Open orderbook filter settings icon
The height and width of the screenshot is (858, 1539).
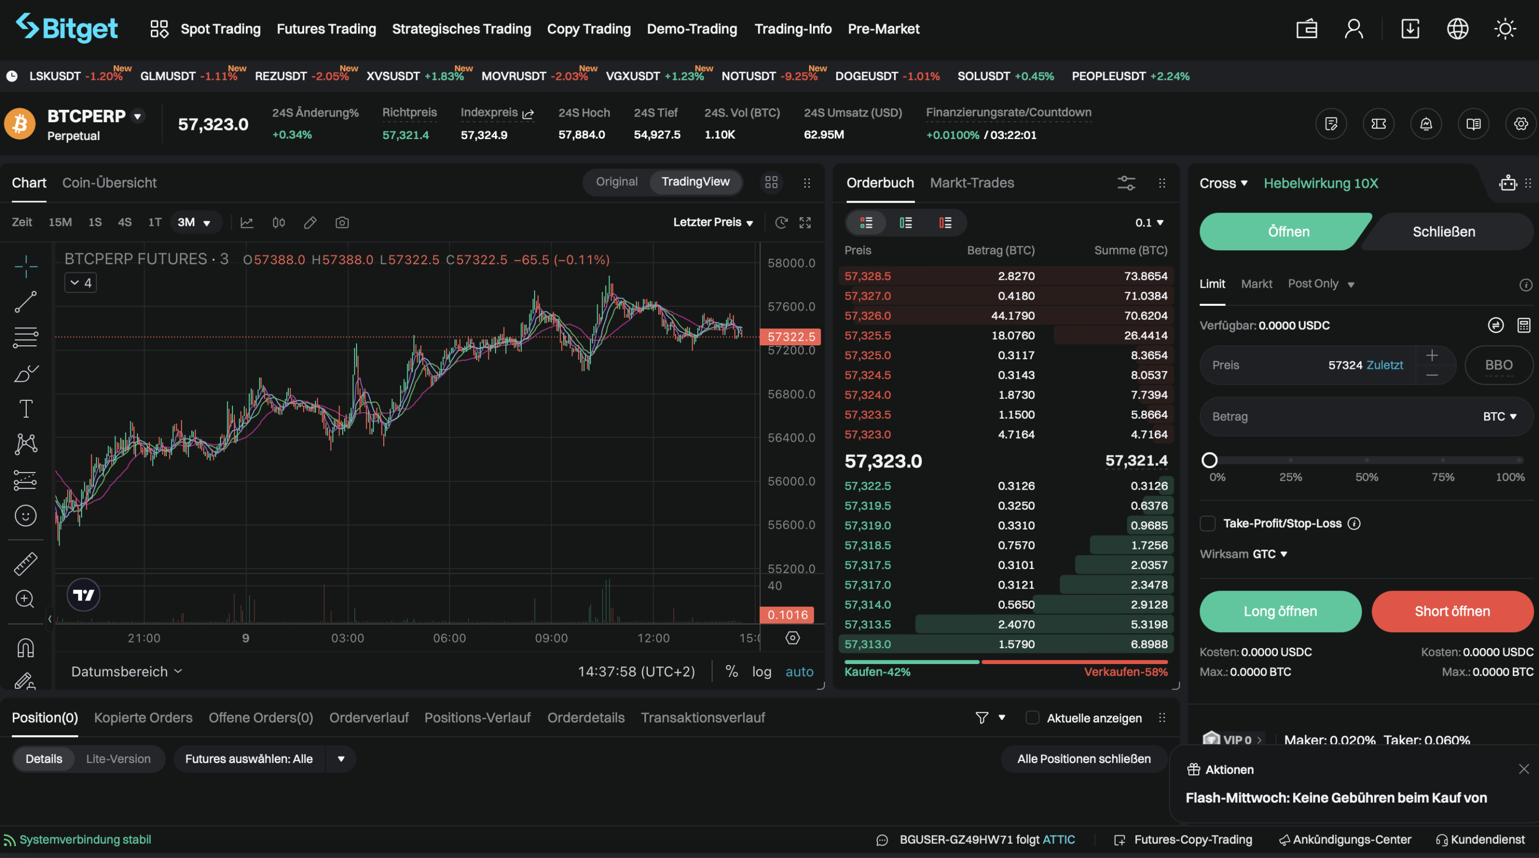[1126, 183]
